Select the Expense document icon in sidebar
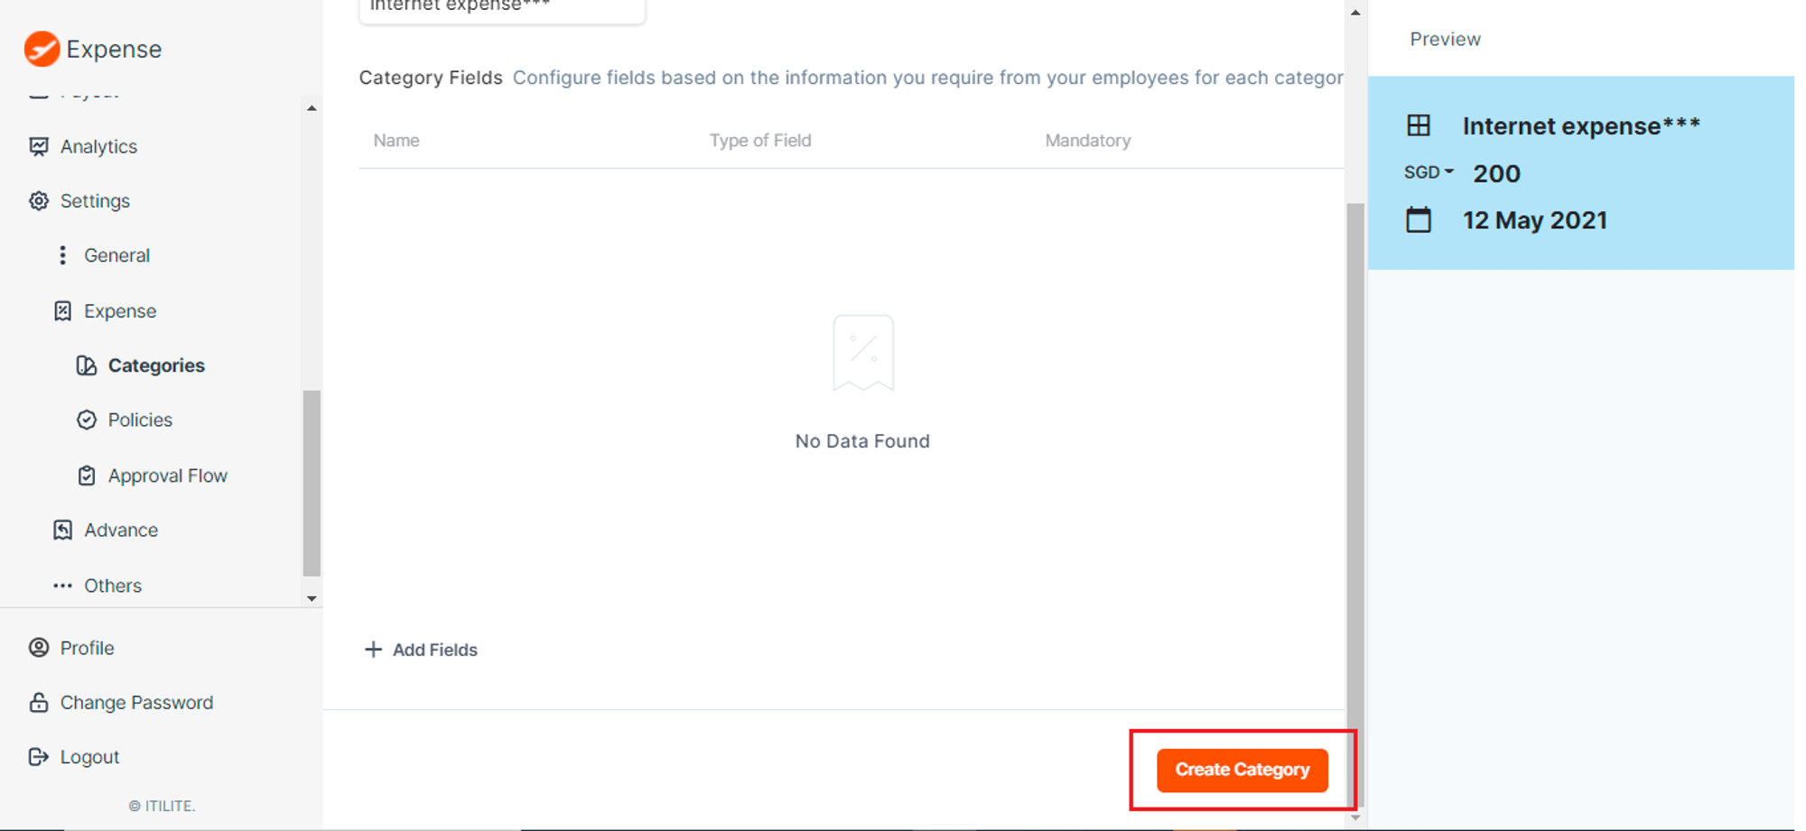 [x=62, y=310]
